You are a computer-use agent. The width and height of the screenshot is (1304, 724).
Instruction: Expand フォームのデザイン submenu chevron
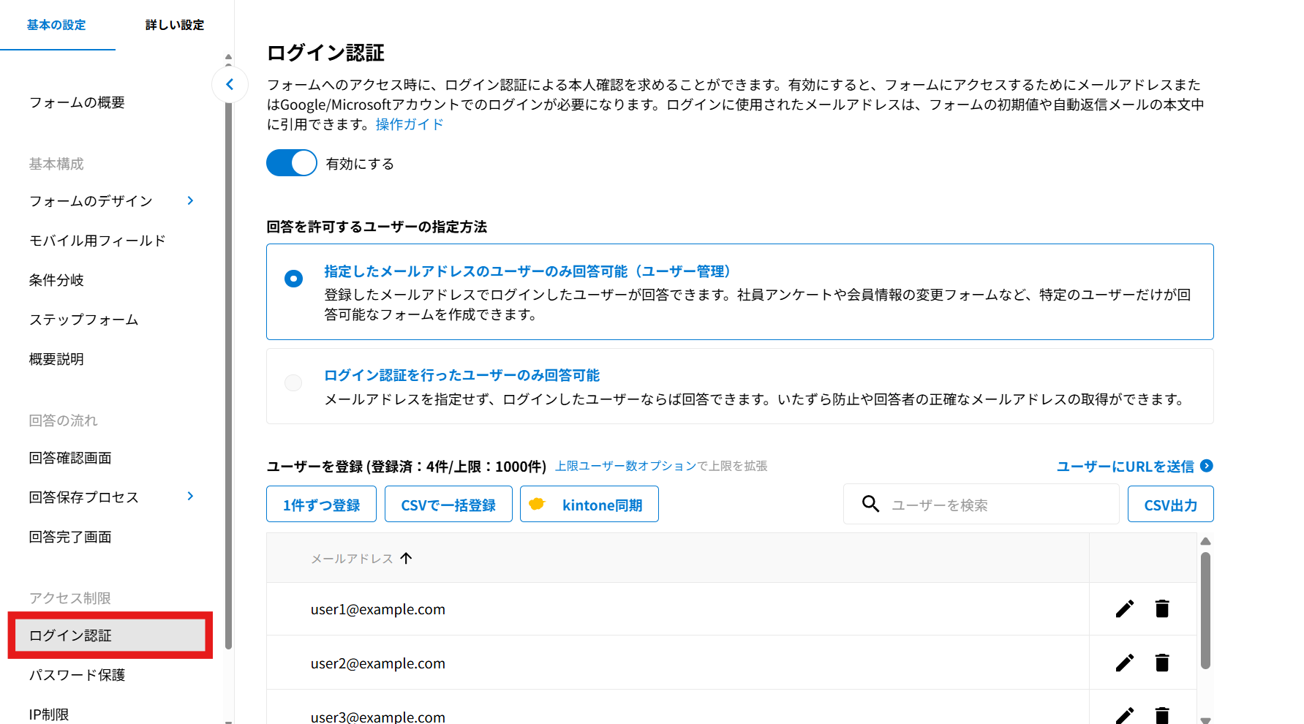190,200
